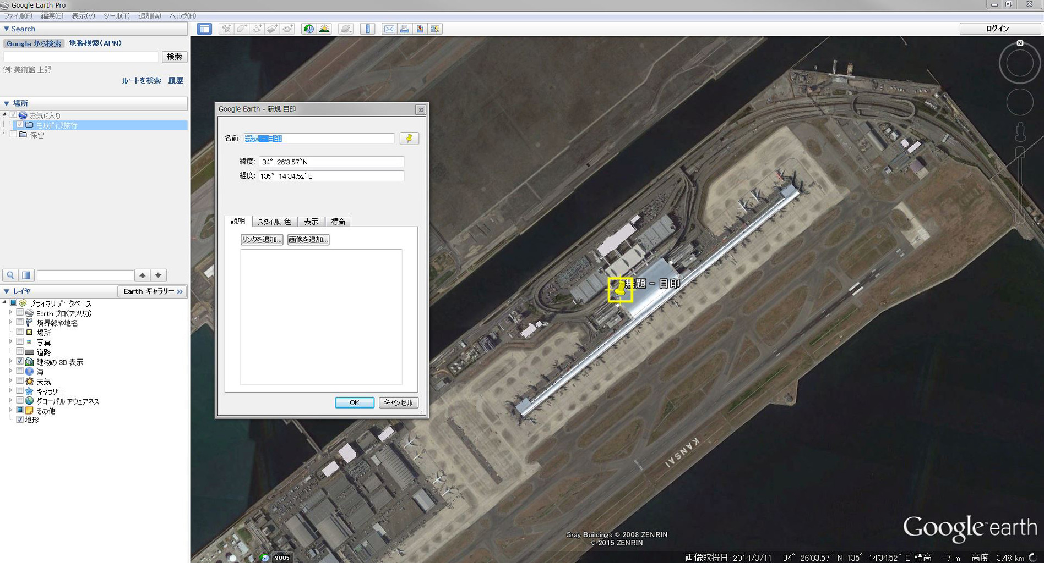Click the リンクを追加... button
This screenshot has height=563, width=1044.
point(262,240)
